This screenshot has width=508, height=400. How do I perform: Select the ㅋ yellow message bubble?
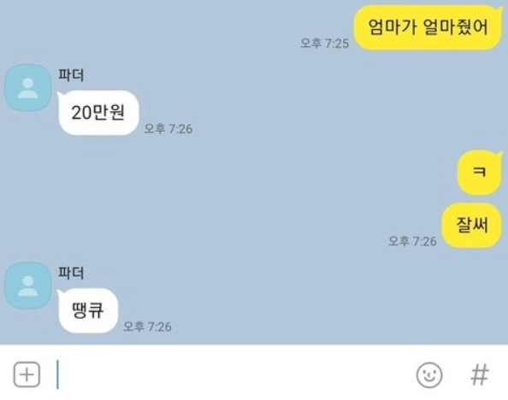tap(480, 172)
